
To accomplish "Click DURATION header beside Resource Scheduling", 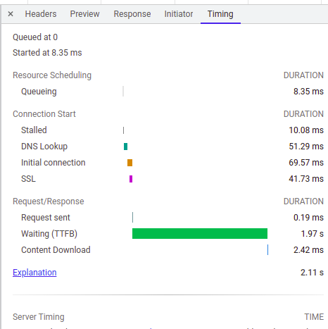I will point(303,75).
